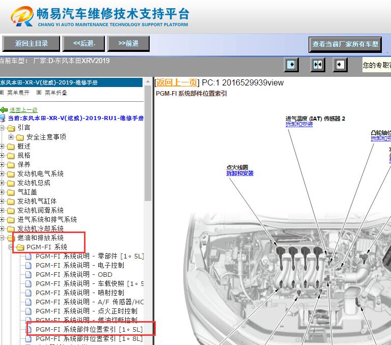
Task: Open the 返回上一页 link
Action: tap(177, 82)
